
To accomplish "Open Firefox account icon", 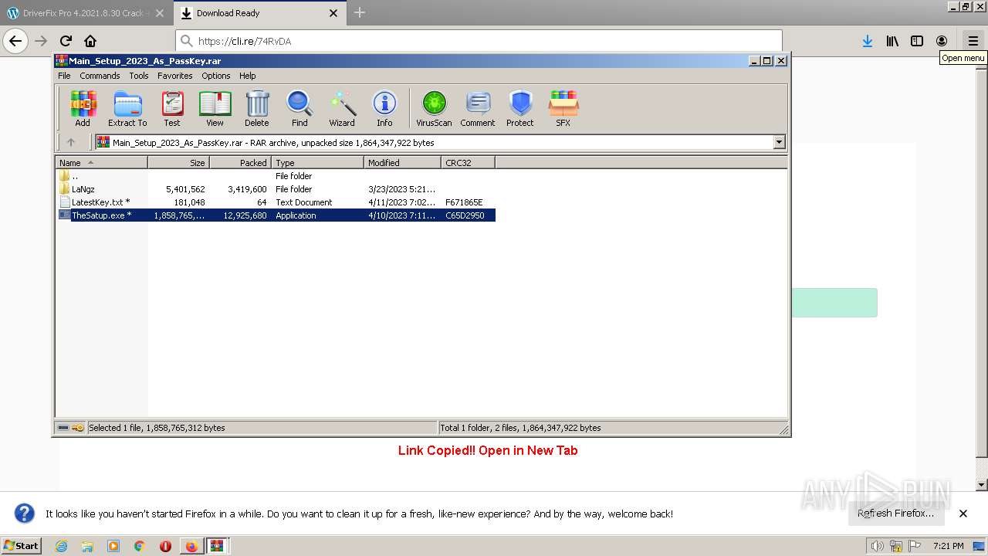I will pyautogui.click(x=942, y=41).
